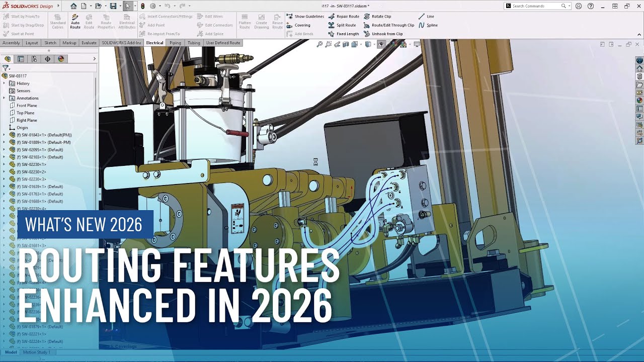644x362 pixels.
Task: Open the Save dropdown arrow
Action: coord(120,6)
